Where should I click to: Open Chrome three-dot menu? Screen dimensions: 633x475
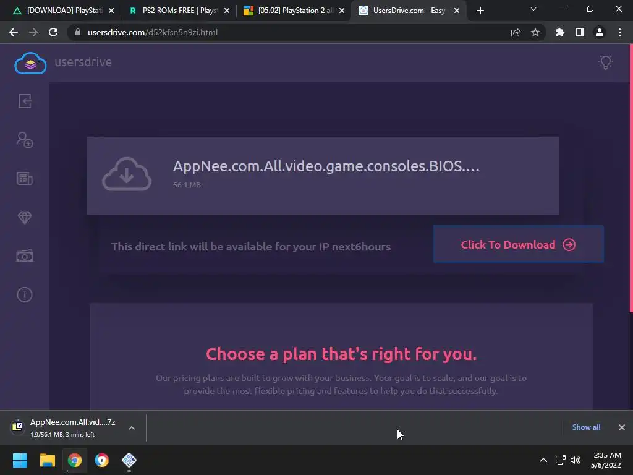coord(619,32)
